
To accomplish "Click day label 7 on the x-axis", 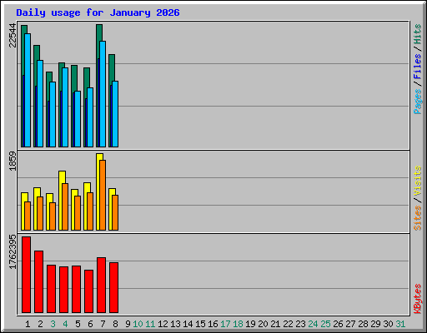I will 103,324.
